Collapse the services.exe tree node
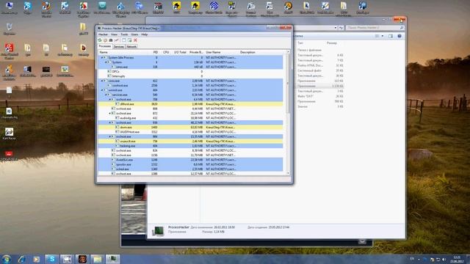This screenshot has height=264, width=470. pos(106,95)
